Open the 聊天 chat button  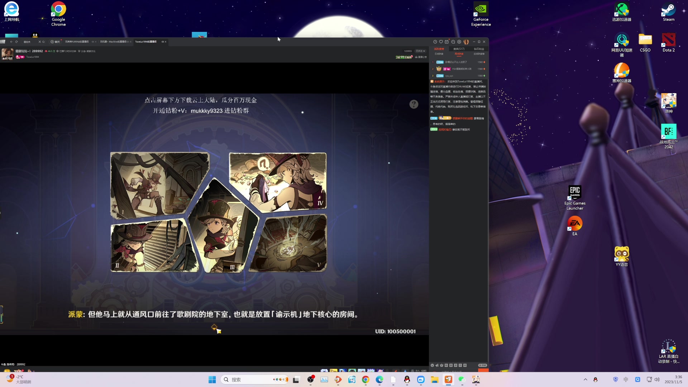tap(55, 42)
